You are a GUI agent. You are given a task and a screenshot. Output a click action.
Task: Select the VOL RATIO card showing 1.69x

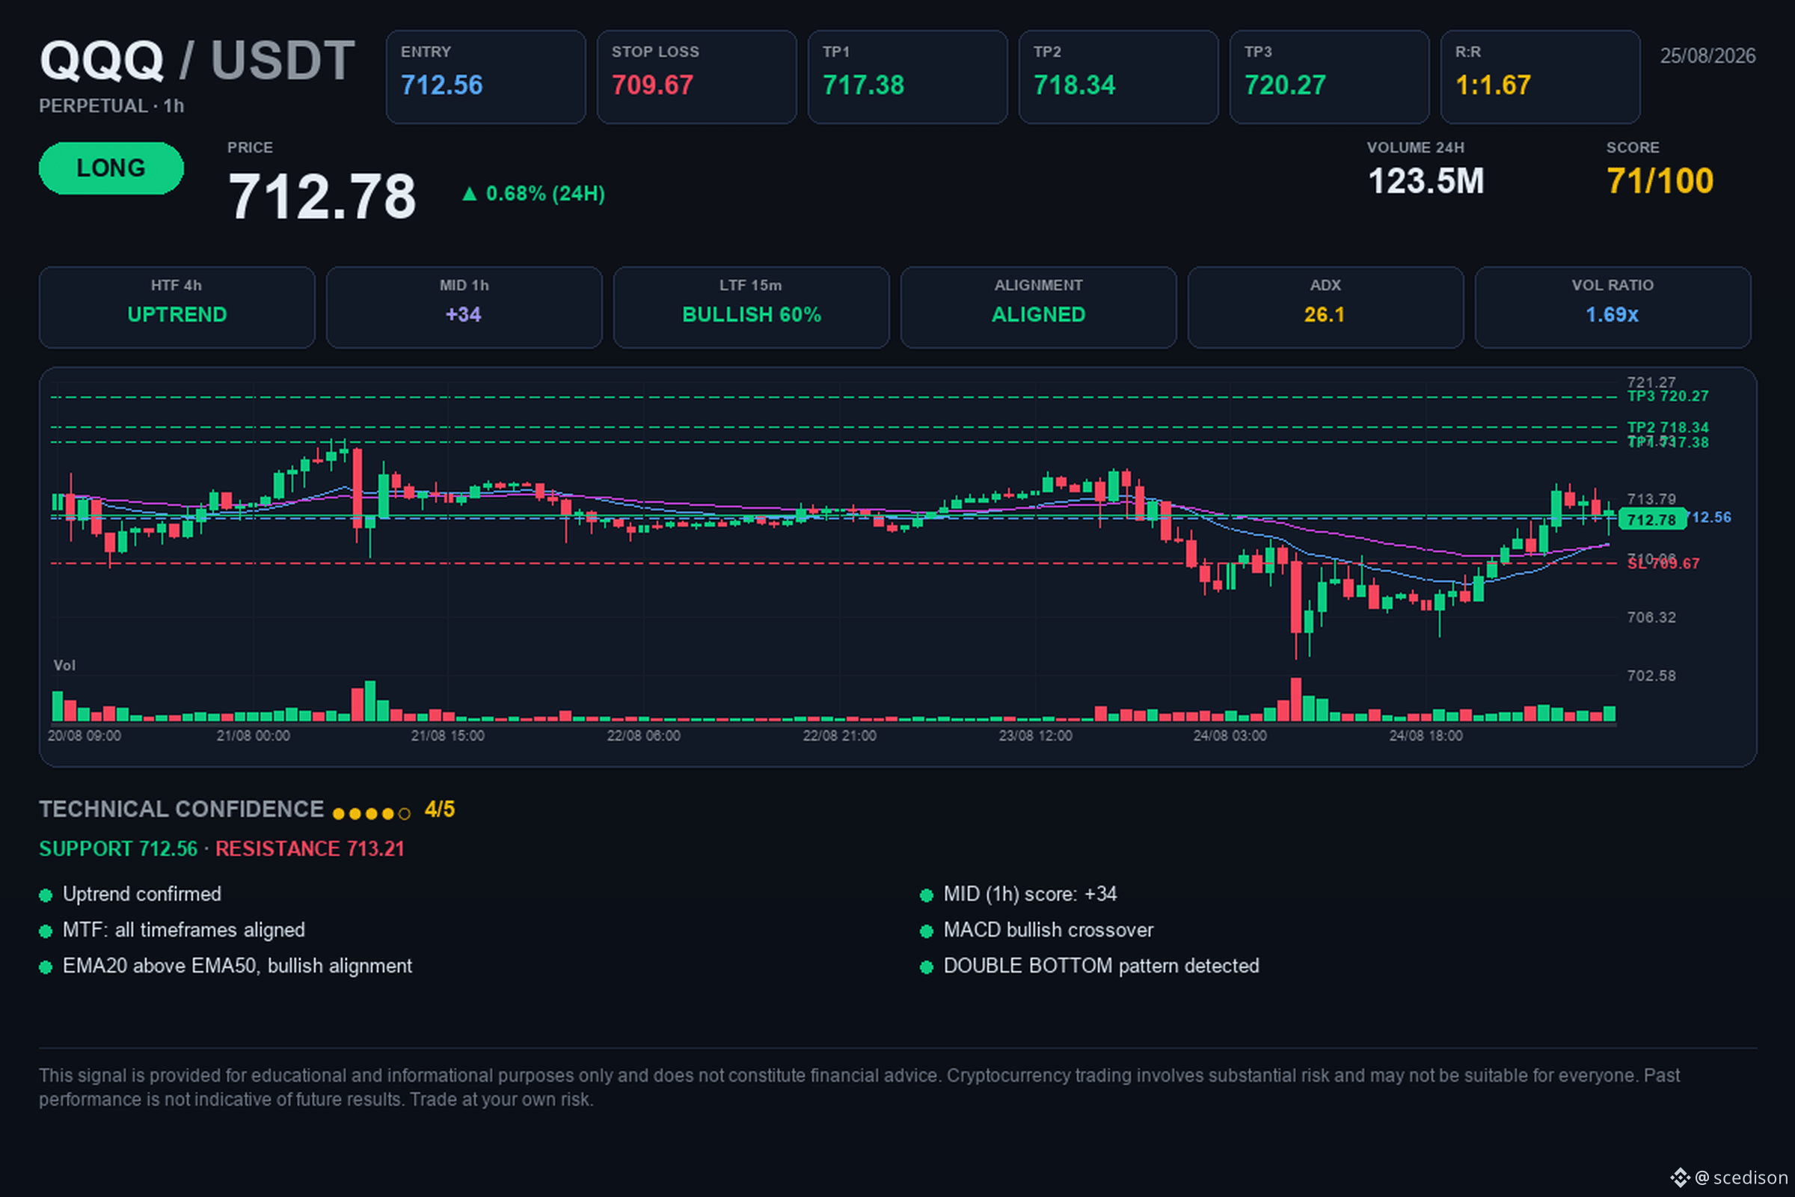(1613, 307)
